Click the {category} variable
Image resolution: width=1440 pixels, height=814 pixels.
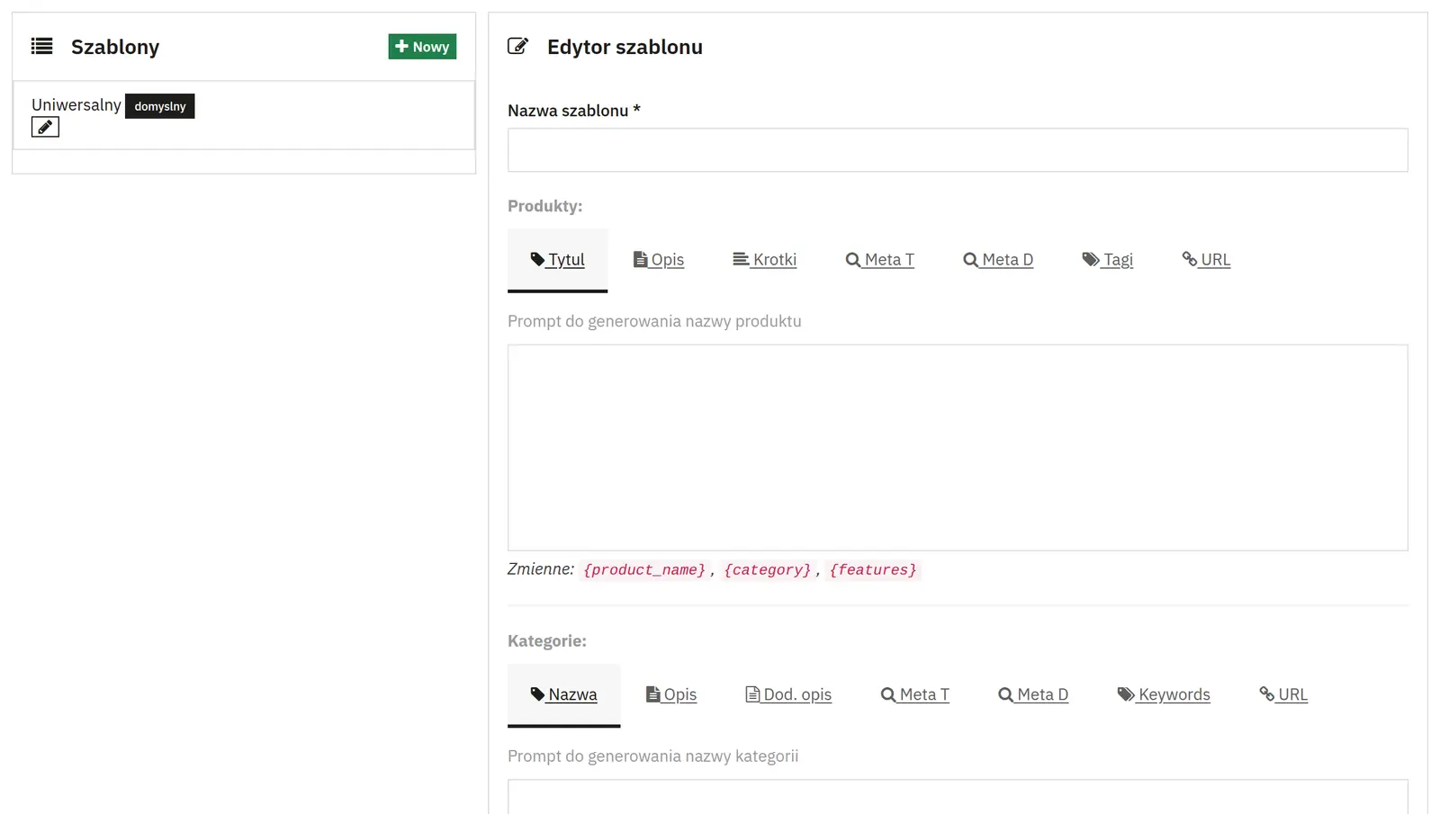click(x=768, y=570)
